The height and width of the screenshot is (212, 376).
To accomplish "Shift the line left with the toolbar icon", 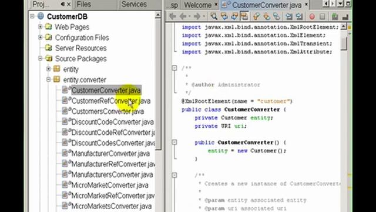I will point(289,16).
